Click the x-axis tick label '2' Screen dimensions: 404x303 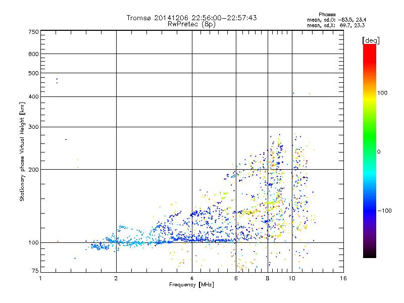tap(116, 278)
